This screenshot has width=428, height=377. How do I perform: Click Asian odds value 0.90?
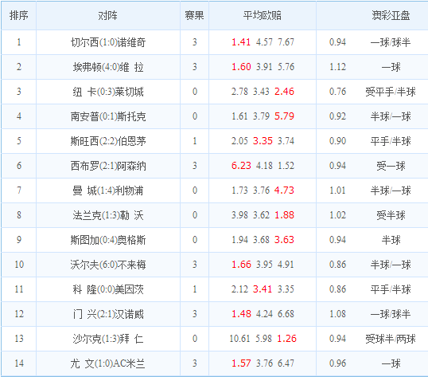tap(337, 141)
